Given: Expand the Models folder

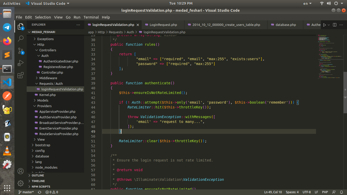Looking at the screenshot, I should point(55,100).
